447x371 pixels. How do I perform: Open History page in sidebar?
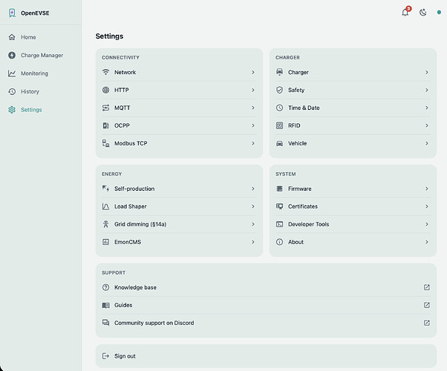tap(41, 91)
